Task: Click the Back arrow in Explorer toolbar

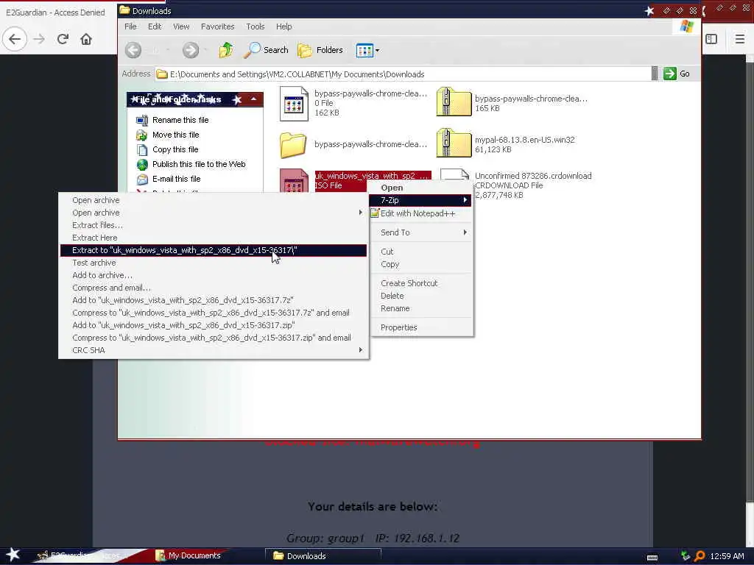Action: (133, 50)
